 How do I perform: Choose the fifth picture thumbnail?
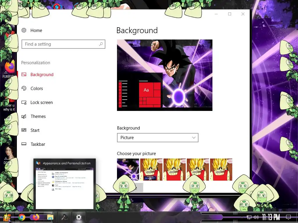[x=221, y=169]
